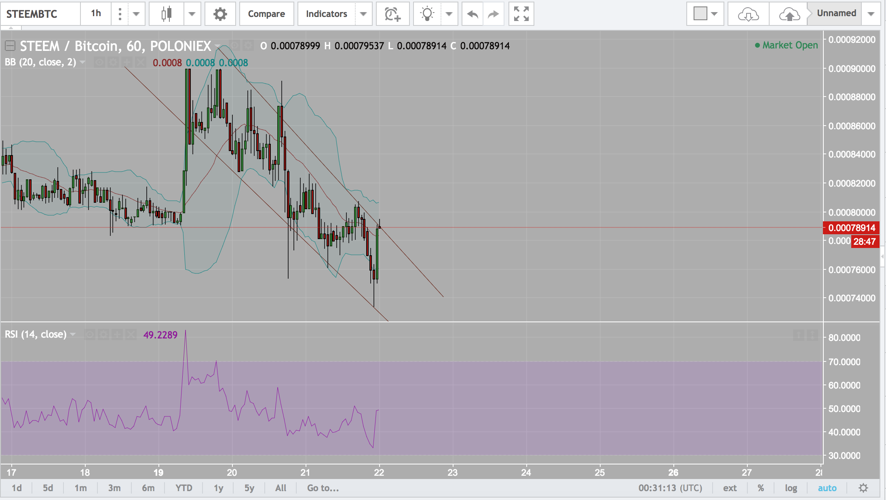Select the 5d time range
Image resolution: width=886 pixels, height=500 pixels.
coord(48,488)
